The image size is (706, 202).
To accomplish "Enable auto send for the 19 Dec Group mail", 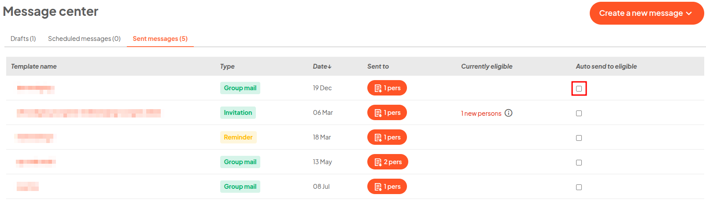I will (579, 88).
